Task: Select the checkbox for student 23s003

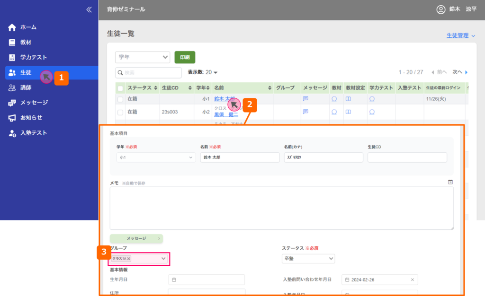Action: (120, 112)
